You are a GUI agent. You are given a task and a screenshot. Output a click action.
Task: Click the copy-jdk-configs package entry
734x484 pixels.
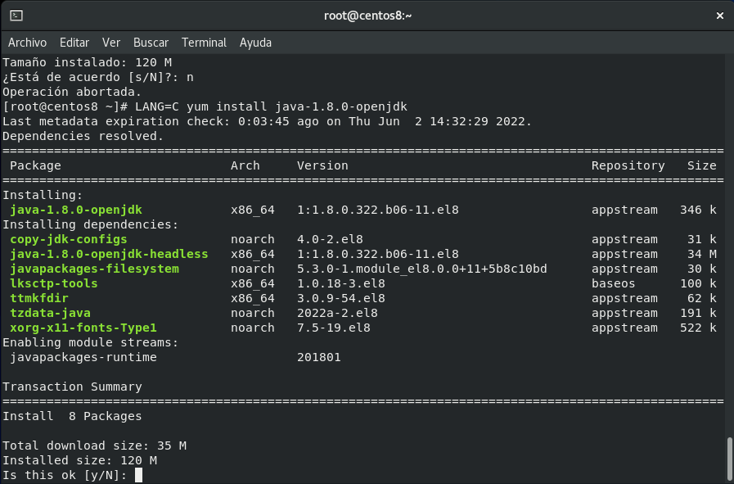click(69, 239)
